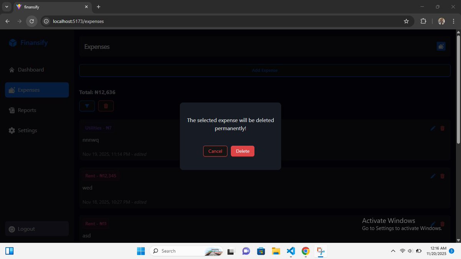Click the Rent - ₦12,345 category tag
The height and width of the screenshot is (259, 461).
coord(101,176)
